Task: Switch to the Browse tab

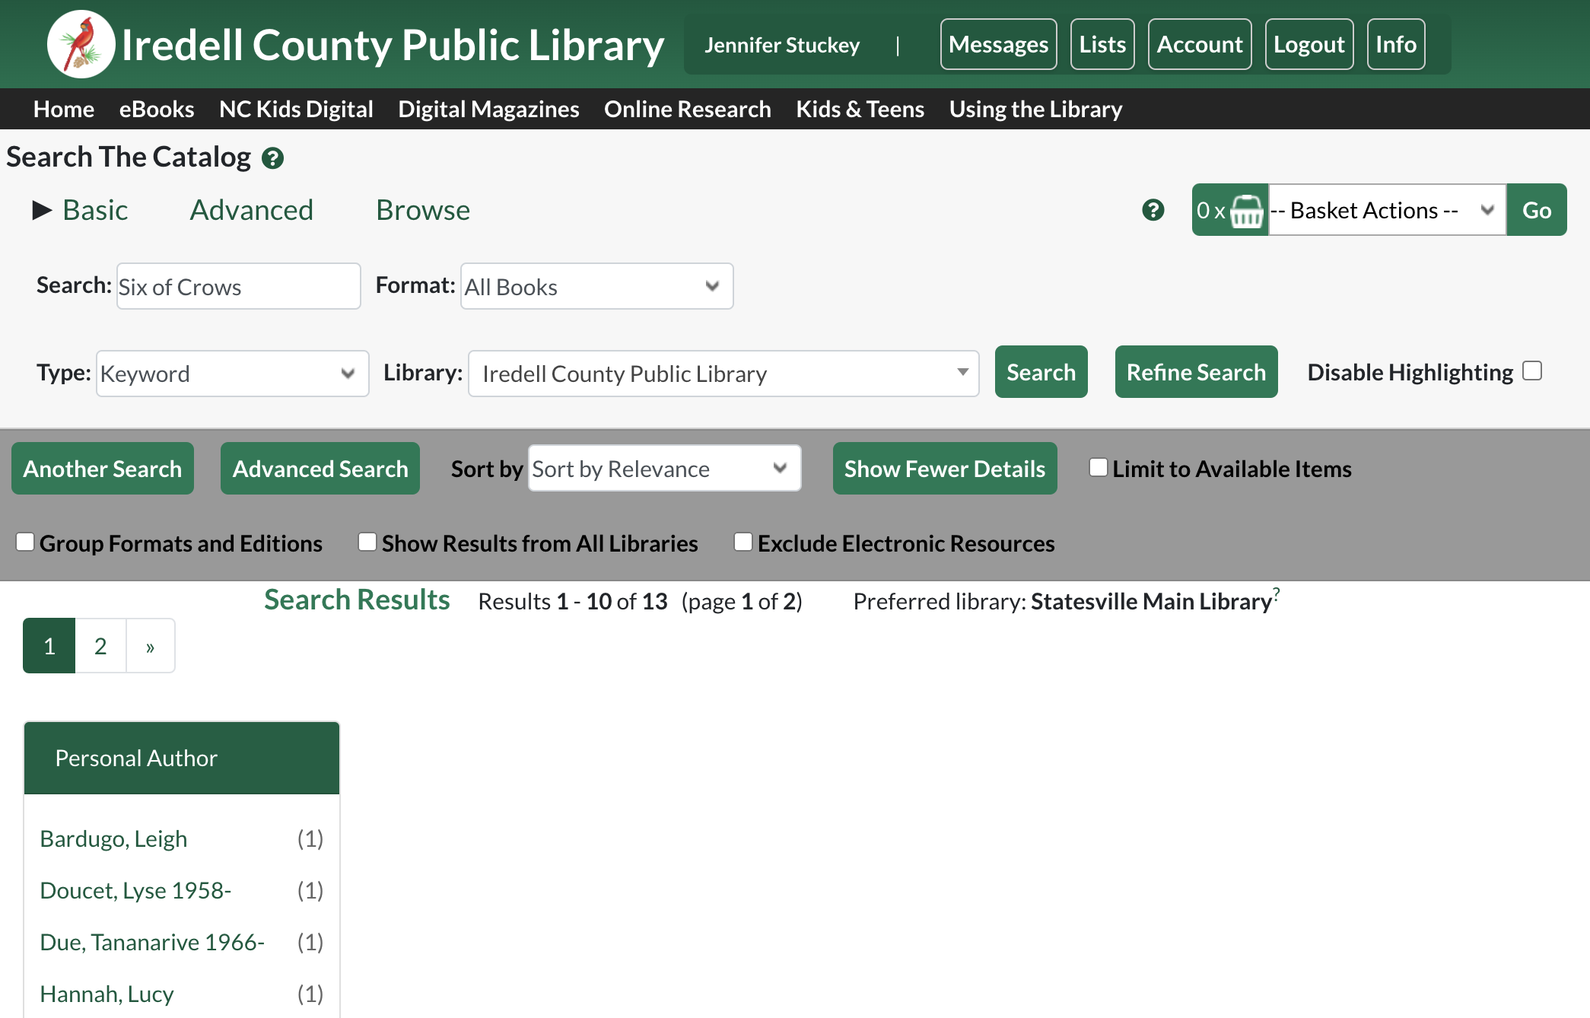Action: point(423,210)
